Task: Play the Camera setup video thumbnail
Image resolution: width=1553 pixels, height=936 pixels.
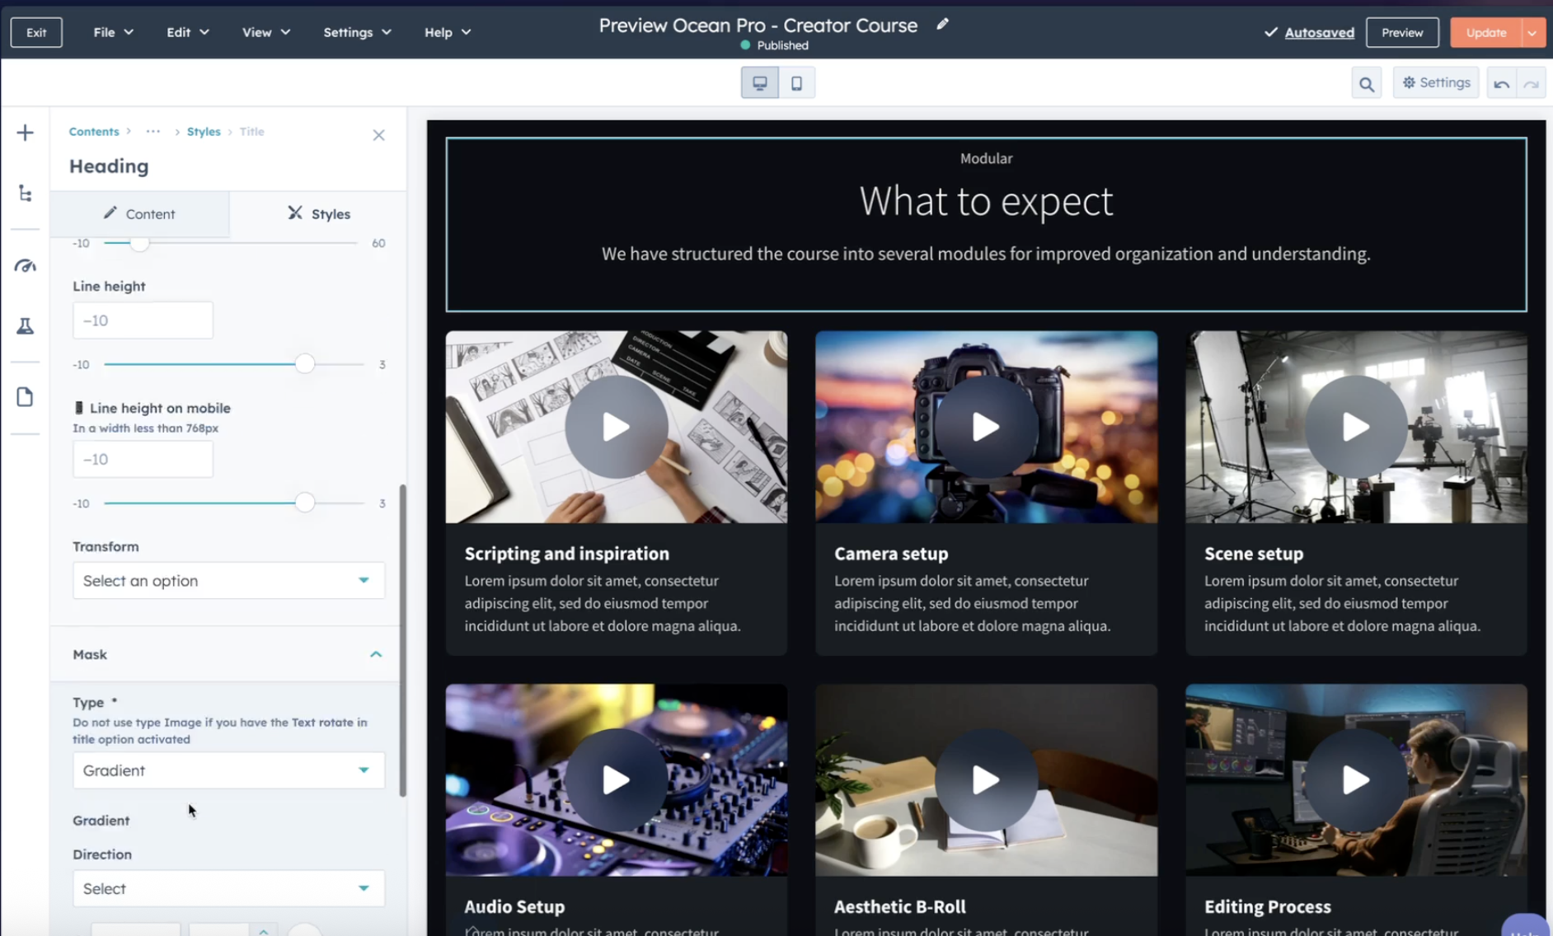Action: click(985, 427)
